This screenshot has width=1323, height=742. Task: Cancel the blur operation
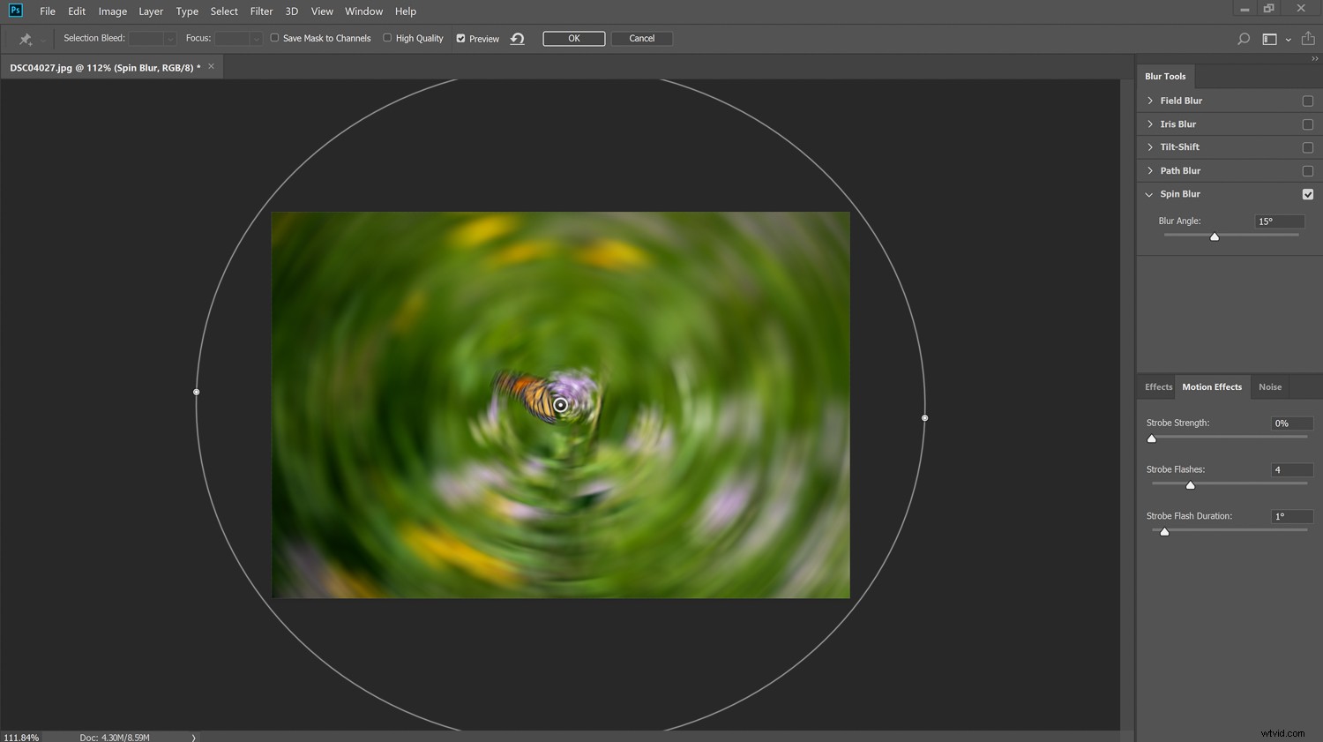coord(641,38)
